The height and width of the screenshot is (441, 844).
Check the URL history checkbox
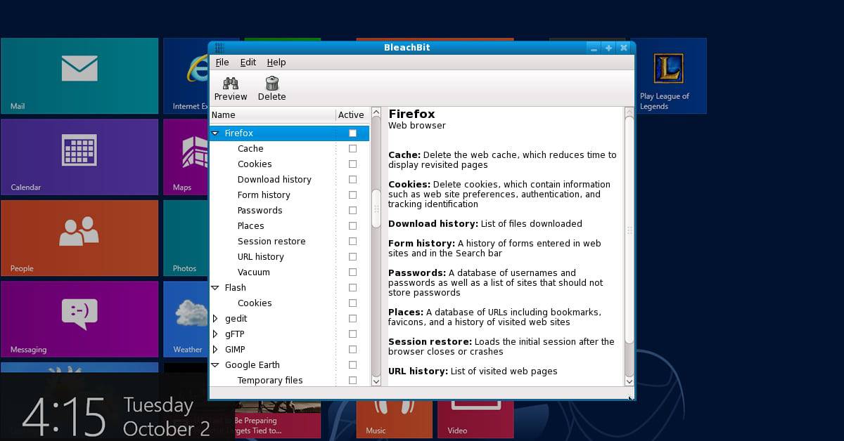coord(352,257)
